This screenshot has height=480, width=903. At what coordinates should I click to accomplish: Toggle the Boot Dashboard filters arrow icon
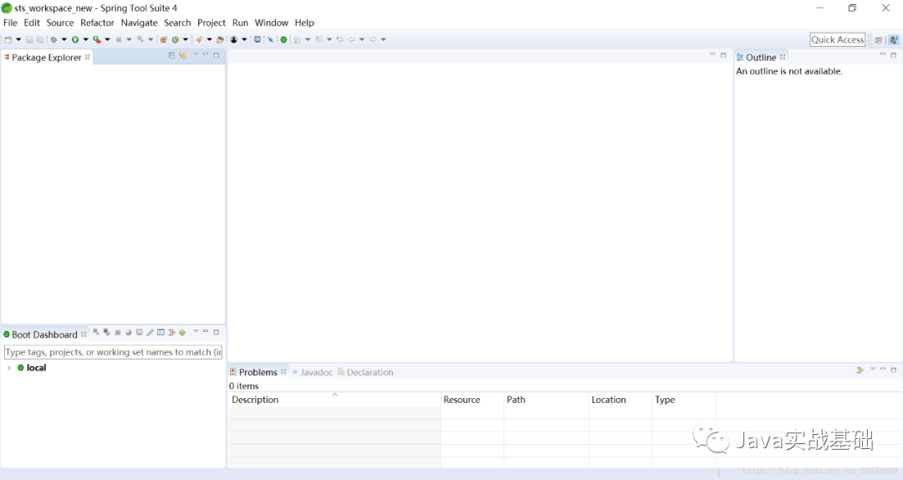point(171,333)
